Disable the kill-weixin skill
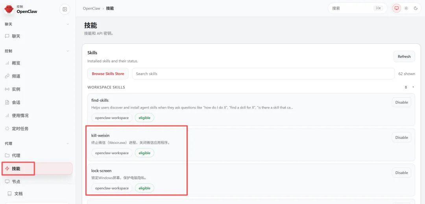 tap(402, 138)
